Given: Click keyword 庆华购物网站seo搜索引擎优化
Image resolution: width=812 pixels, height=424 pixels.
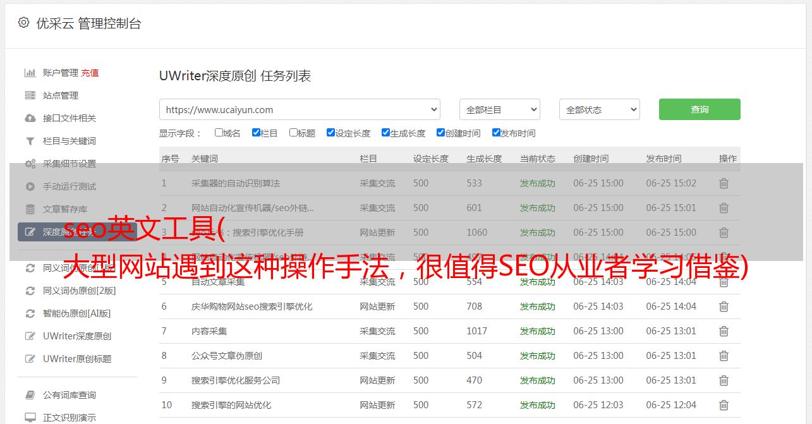Looking at the screenshot, I should [x=252, y=306].
